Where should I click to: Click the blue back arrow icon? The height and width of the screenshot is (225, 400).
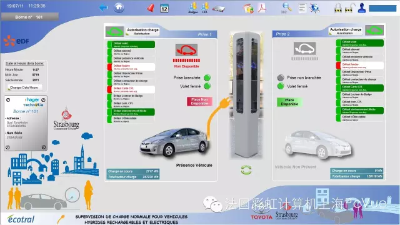[104, 7]
